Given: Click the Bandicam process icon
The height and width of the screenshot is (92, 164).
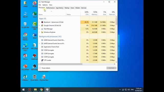Looking at the screenshot, I should point(42,22).
